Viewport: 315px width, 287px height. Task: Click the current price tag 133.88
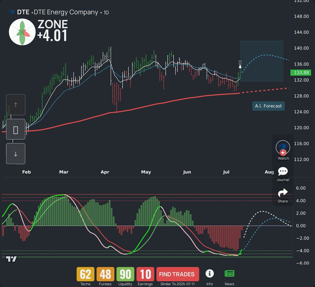pos(301,72)
